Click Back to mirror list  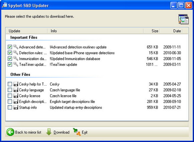click(28, 132)
